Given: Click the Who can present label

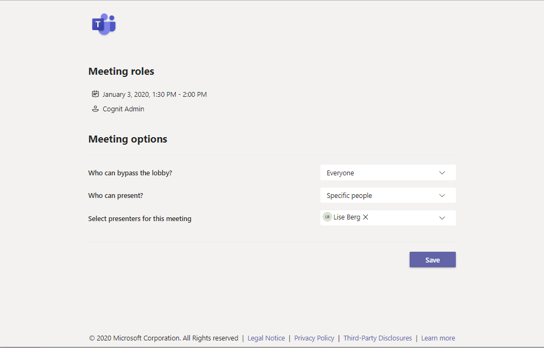Looking at the screenshot, I should click(x=116, y=196).
